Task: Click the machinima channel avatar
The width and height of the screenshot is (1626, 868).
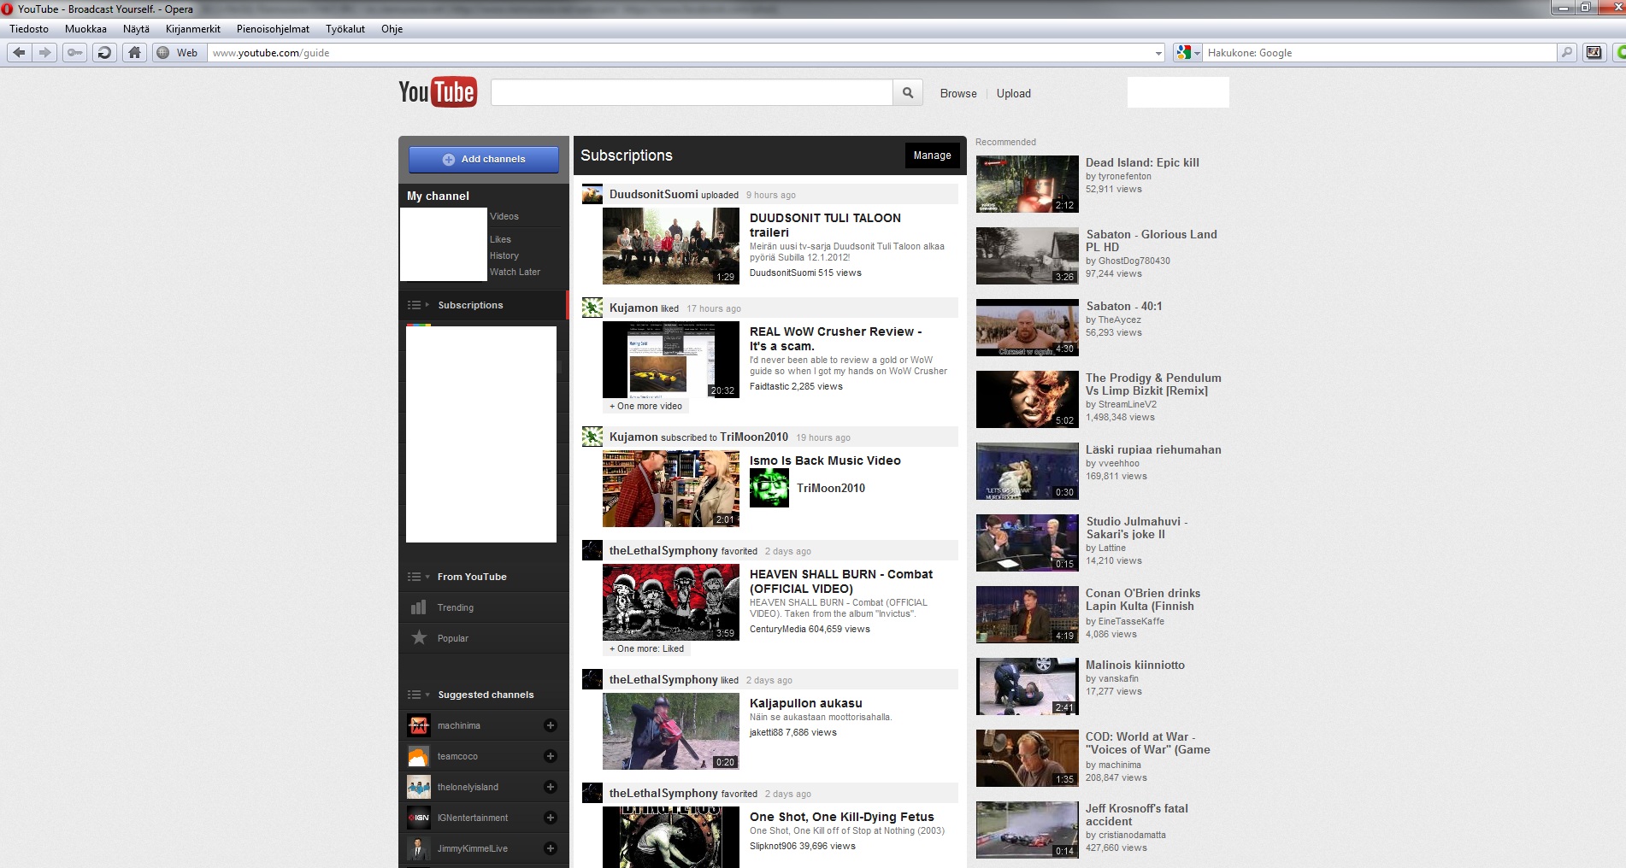Action: click(418, 725)
